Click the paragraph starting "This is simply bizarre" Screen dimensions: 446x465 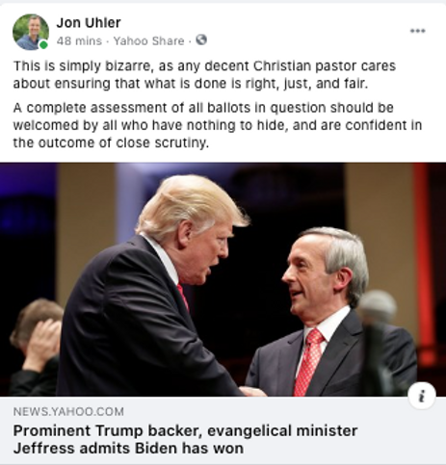[x=204, y=74]
